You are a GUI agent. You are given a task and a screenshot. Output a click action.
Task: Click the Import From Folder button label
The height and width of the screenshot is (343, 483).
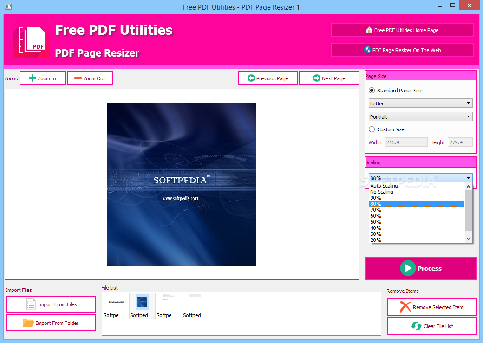coord(57,323)
